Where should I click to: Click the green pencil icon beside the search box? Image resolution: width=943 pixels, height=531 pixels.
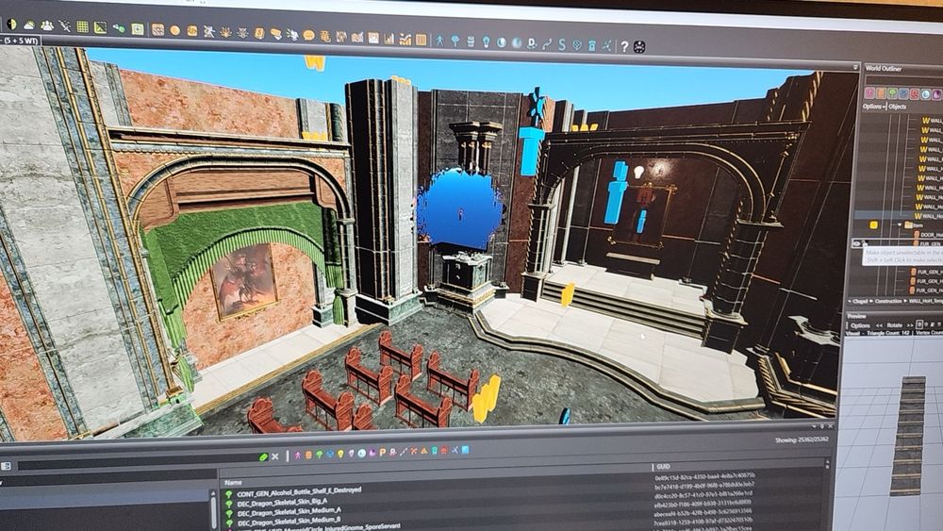pos(263,457)
